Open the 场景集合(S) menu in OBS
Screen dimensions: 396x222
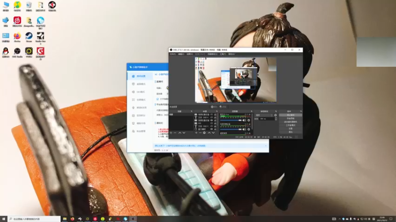point(212,54)
